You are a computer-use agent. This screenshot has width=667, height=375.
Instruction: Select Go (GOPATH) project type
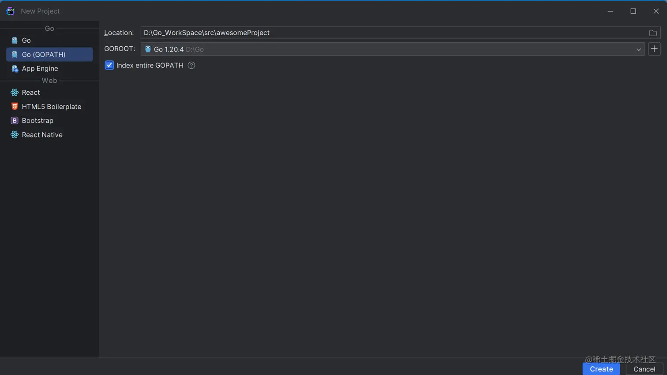coord(49,54)
